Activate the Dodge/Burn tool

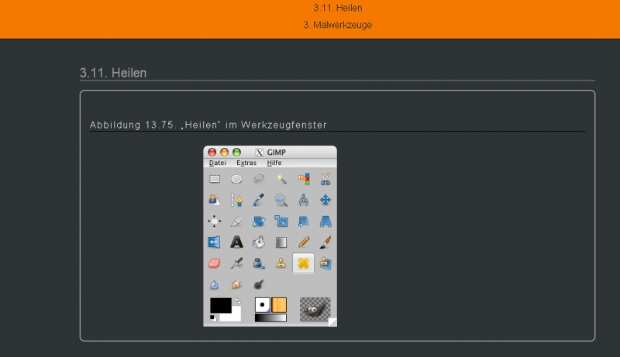tap(259, 284)
